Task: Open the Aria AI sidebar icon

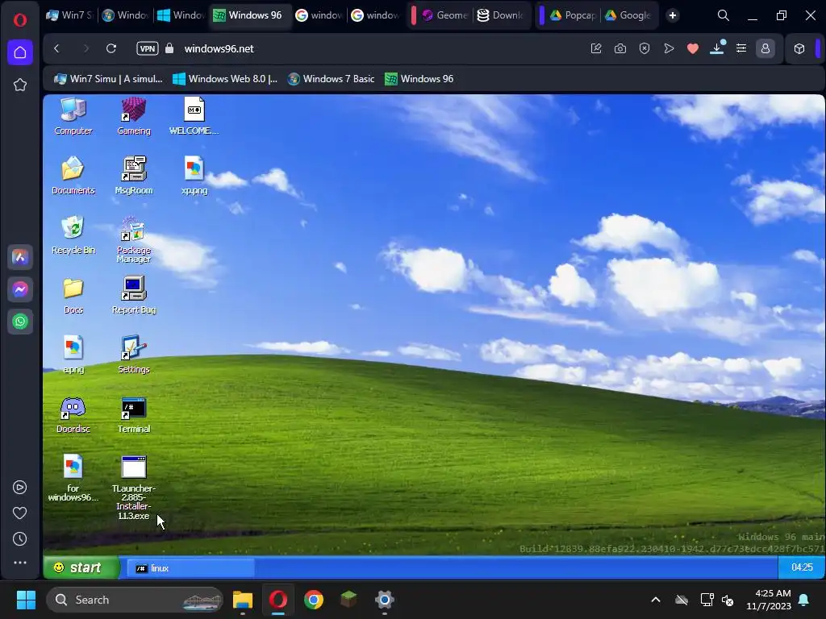Action: click(x=20, y=257)
